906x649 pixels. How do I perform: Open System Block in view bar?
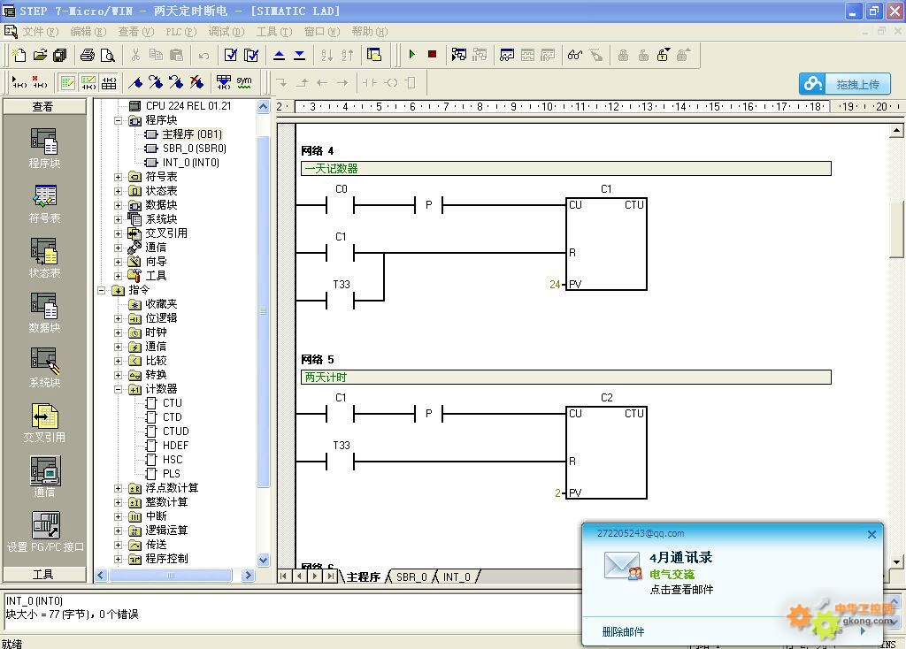click(x=44, y=368)
